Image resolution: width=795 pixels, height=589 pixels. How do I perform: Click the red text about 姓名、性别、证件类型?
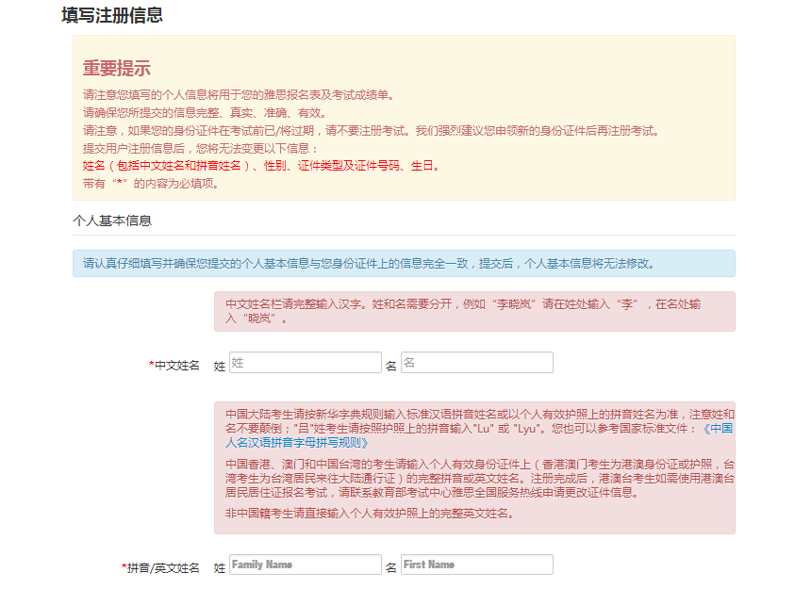tap(261, 166)
